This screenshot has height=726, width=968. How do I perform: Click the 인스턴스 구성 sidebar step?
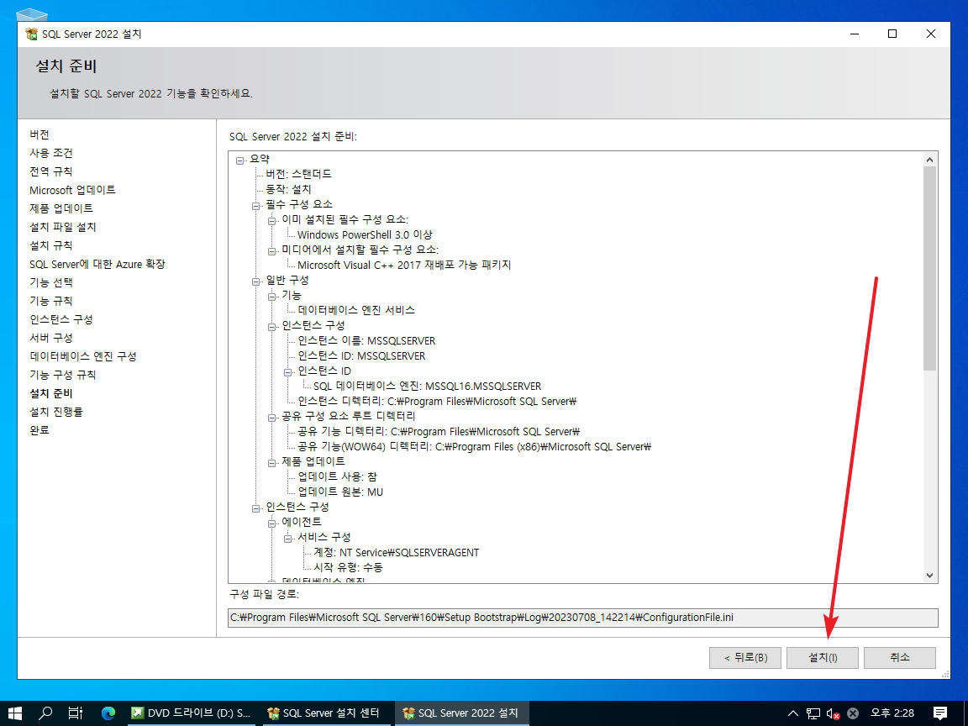(x=61, y=320)
